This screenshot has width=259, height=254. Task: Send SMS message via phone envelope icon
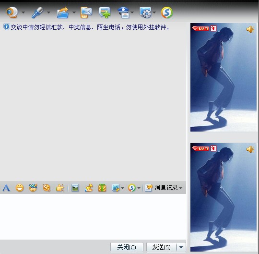(x=86, y=12)
